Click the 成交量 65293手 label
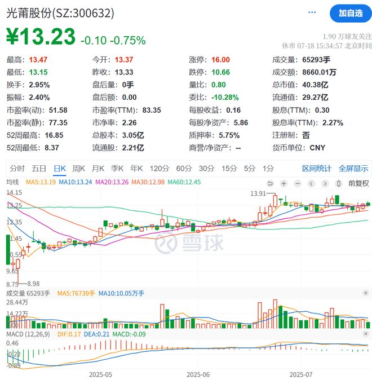This screenshot has height=384, width=372. point(28,293)
